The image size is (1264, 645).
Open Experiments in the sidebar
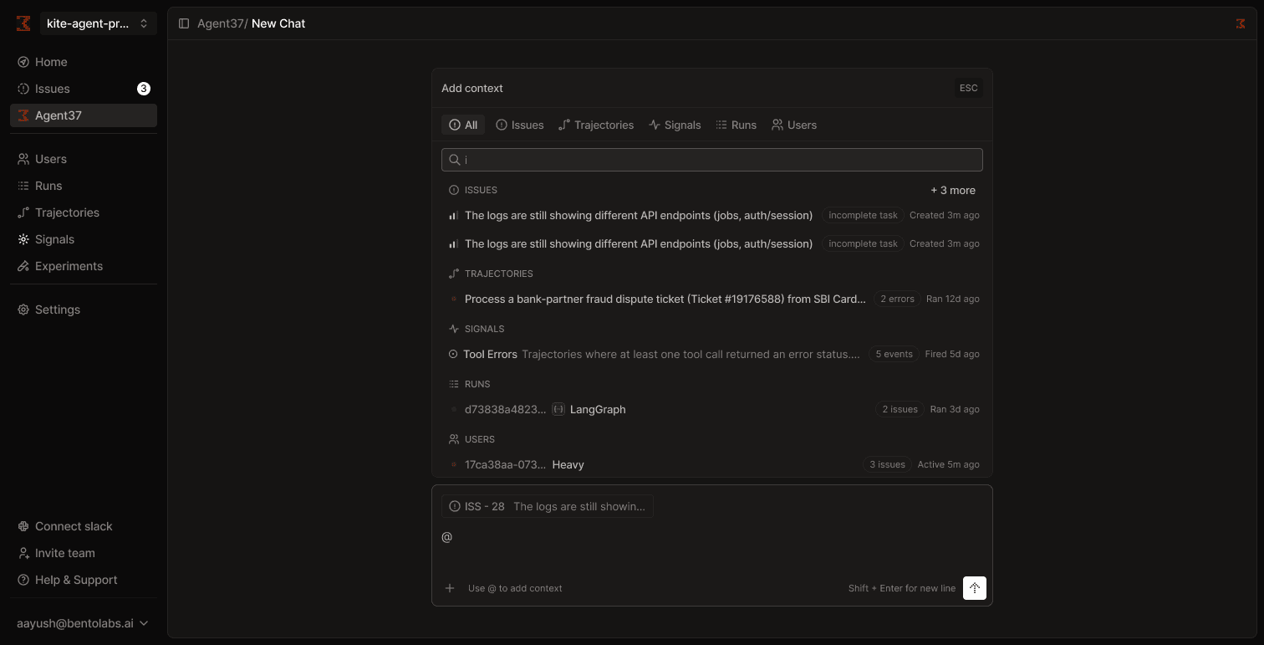coord(84,266)
